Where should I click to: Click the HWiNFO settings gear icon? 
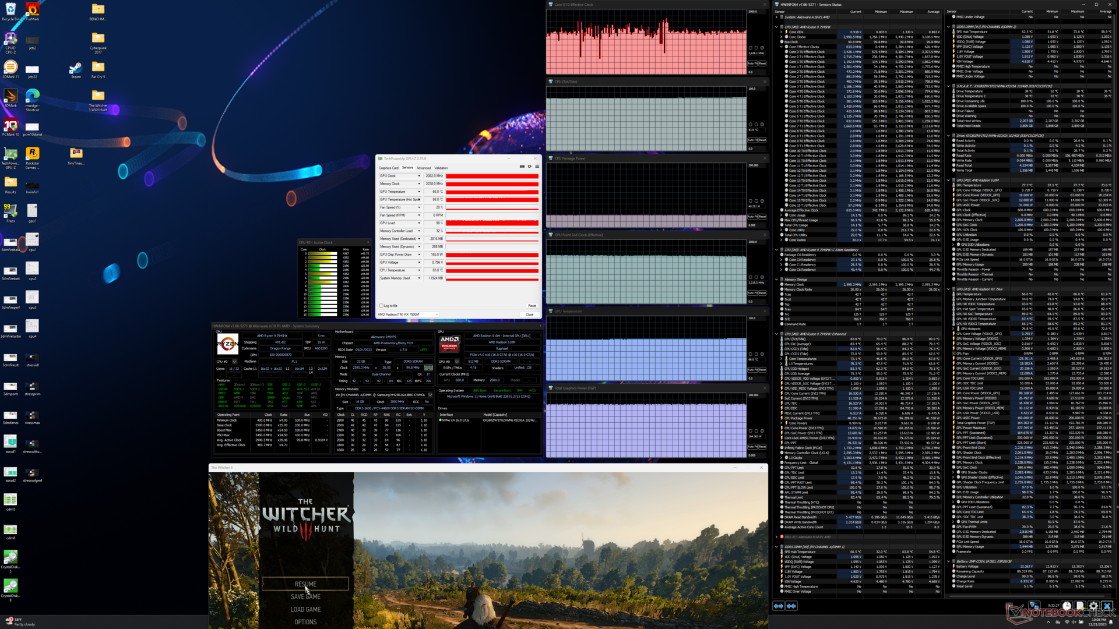tap(1093, 606)
